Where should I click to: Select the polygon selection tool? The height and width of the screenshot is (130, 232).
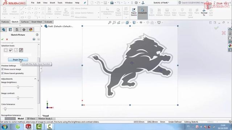coord(16,50)
